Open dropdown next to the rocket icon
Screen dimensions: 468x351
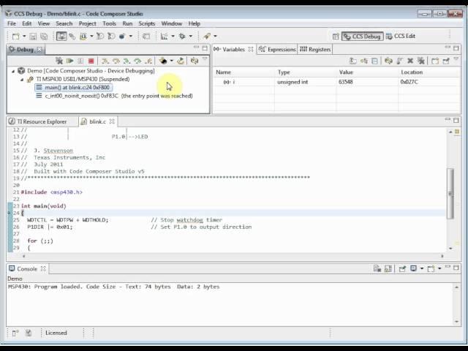(215, 37)
